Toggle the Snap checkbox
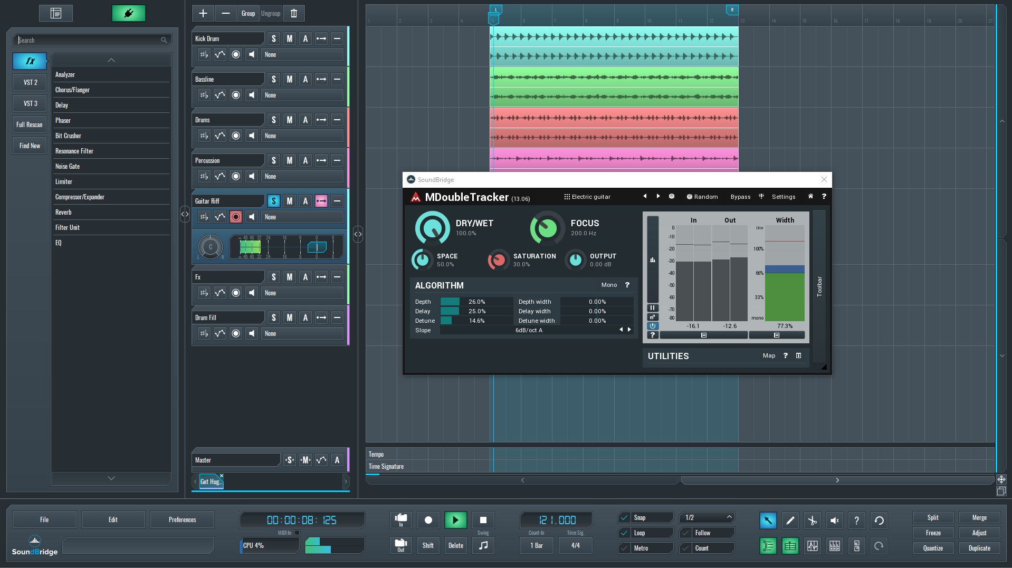 [x=624, y=517]
